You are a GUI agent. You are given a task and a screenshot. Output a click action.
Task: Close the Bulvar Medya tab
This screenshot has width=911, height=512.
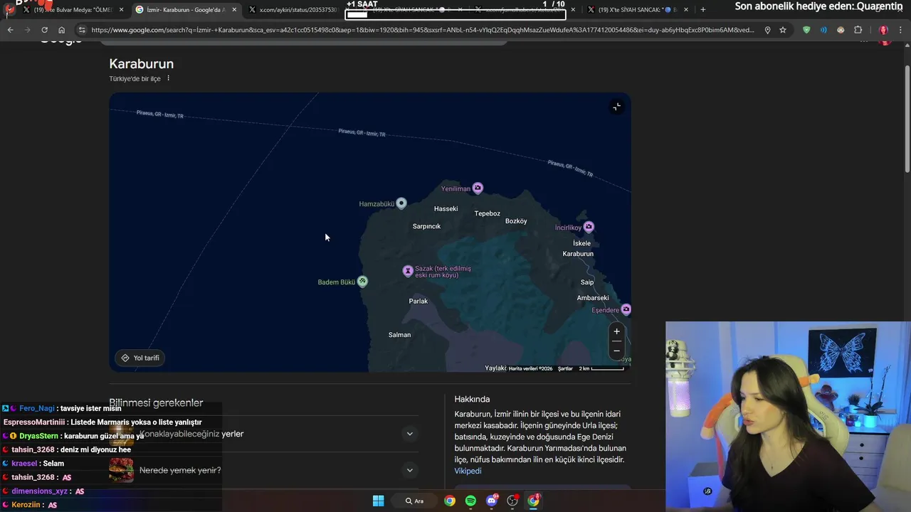[x=122, y=10]
